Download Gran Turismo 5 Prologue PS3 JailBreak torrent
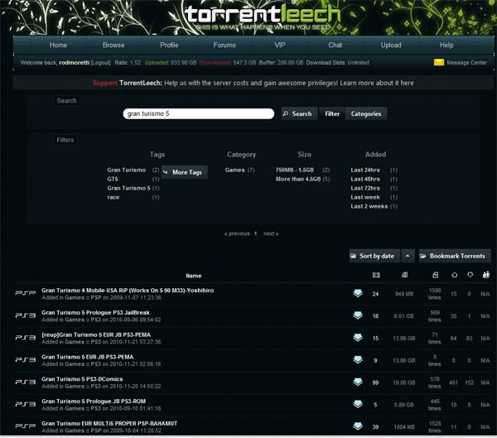497x438 pixels. [358, 315]
